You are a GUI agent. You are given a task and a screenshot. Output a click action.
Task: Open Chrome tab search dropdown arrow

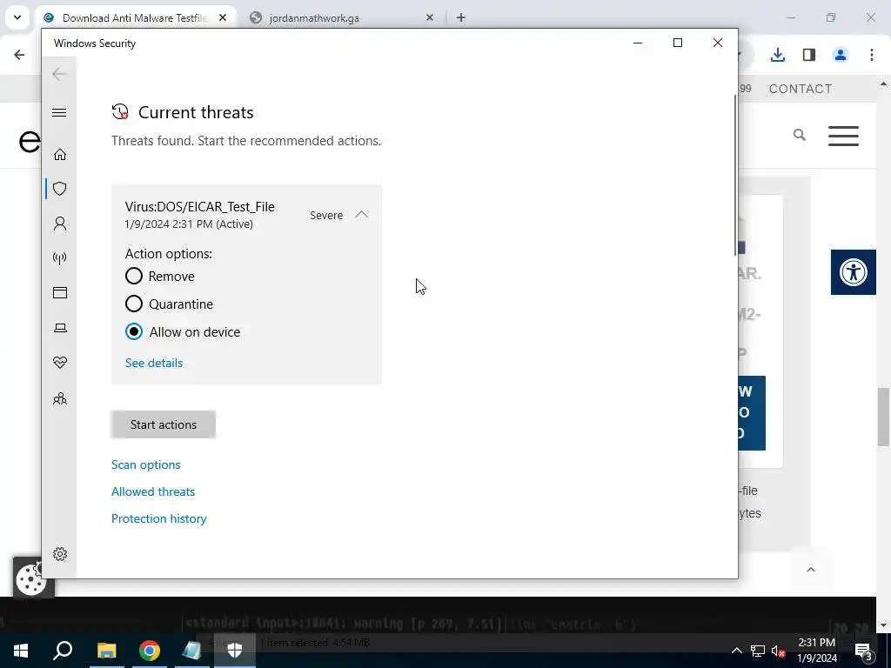tap(17, 17)
